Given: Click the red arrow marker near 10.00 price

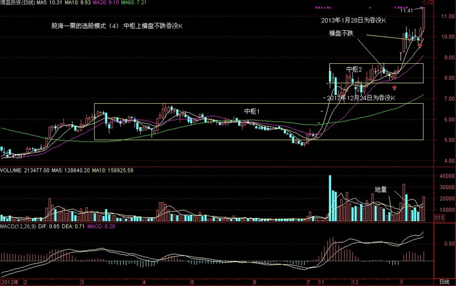Looking at the screenshot, I should click(420, 44).
